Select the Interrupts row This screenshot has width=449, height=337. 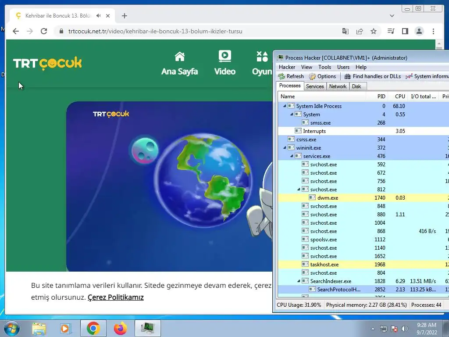pyautogui.click(x=363, y=131)
